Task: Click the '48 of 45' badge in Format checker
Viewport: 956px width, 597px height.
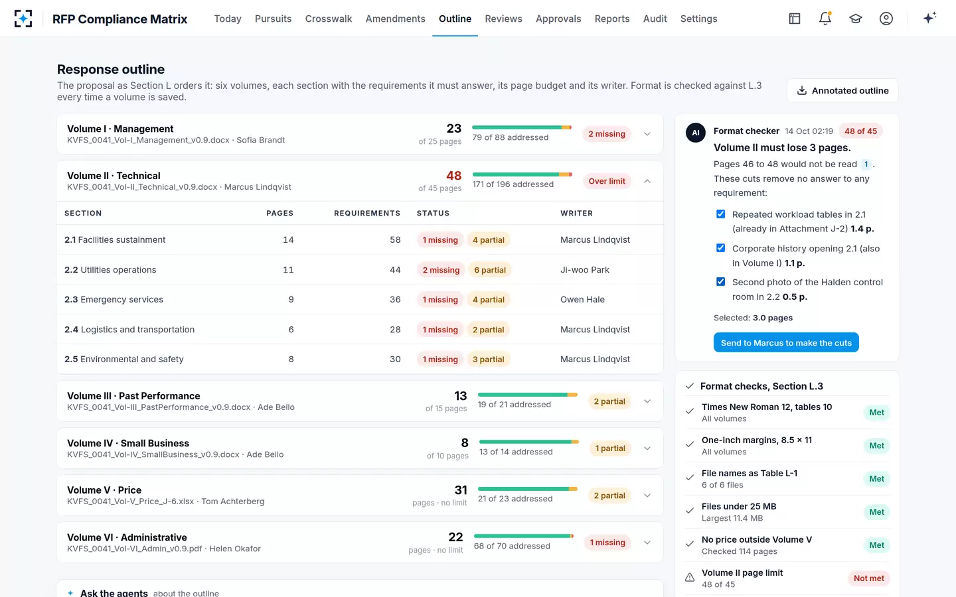Action: coord(860,131)
